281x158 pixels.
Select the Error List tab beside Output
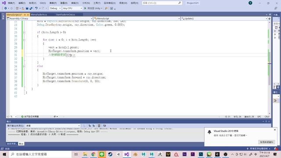pyautogui.click(x=12, y=144)
